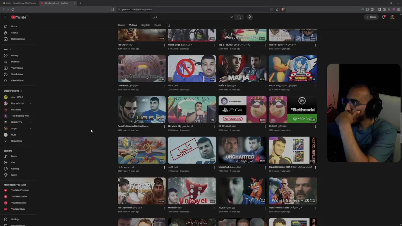Open Music under Explore

[14, 156]
